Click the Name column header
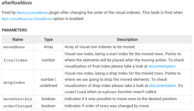The width and height of the screenshot is (194, 111). point(18,40)
